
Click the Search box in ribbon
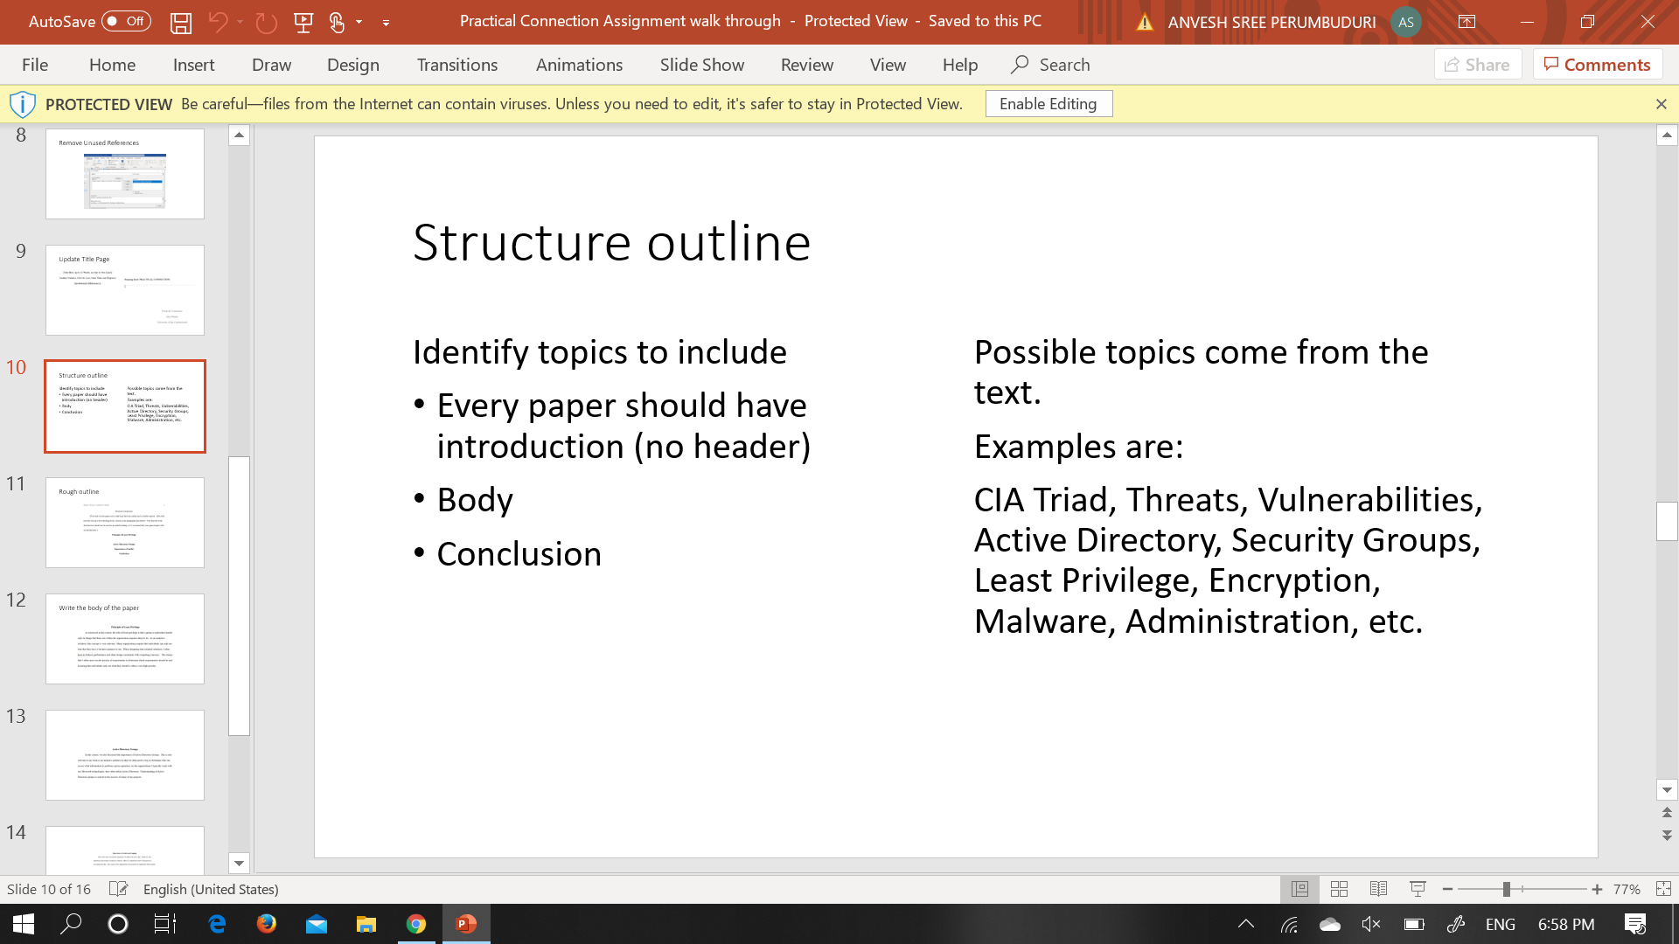coord(1051,65)
